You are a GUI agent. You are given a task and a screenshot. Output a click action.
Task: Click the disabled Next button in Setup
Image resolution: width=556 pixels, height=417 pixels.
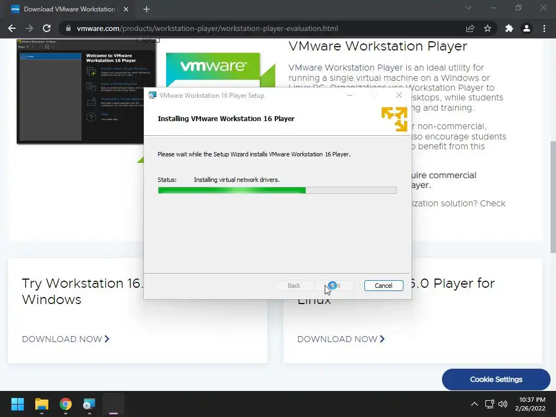(x=334, y=286)
